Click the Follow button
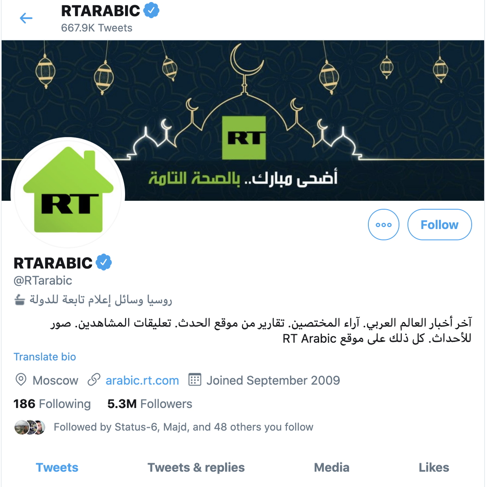Screen dimensions: 489x487 tap(440, 224)
